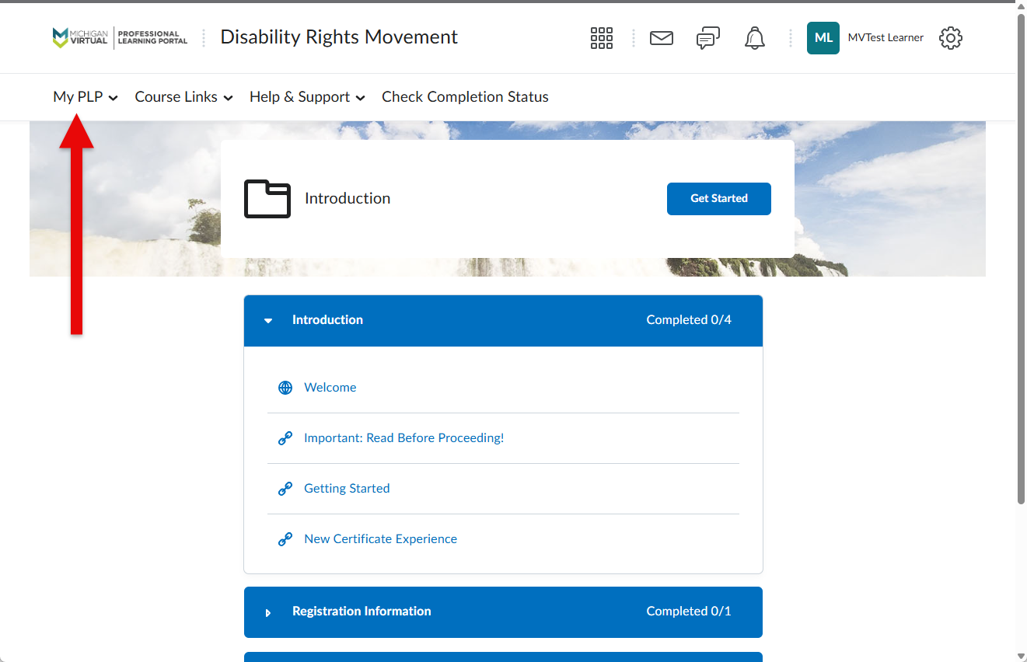Click the Michigan Virtual logo
1027x662 pixels.
(x=120, y=37)
